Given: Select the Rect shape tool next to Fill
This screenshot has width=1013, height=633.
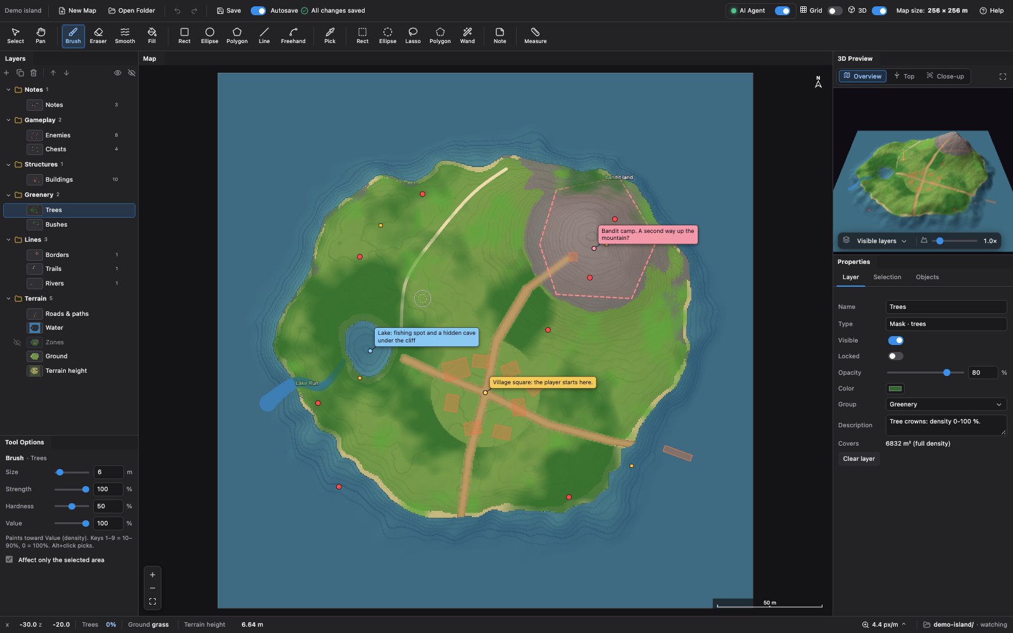Looking at the screenshot, I should click(184, 35).
